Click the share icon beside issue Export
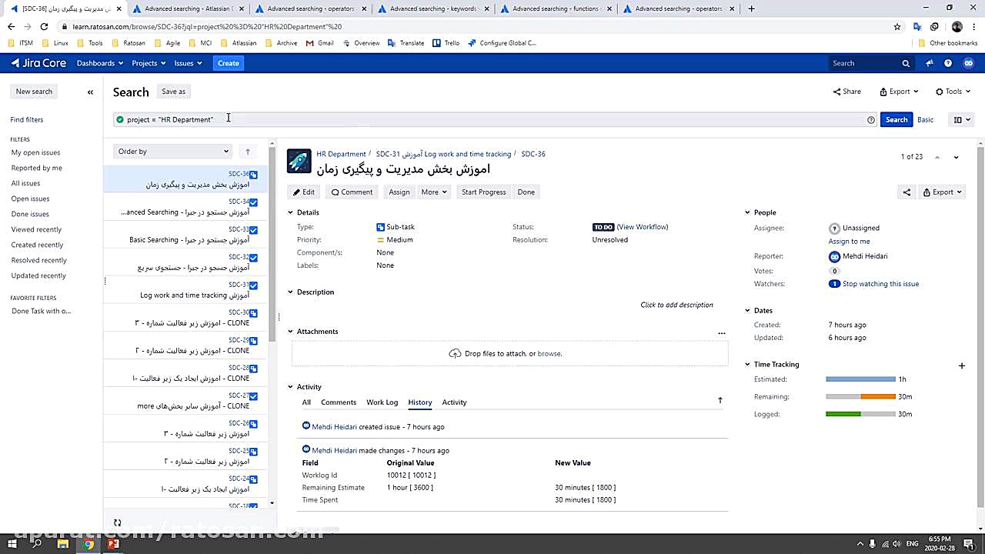 pos(907,192)
